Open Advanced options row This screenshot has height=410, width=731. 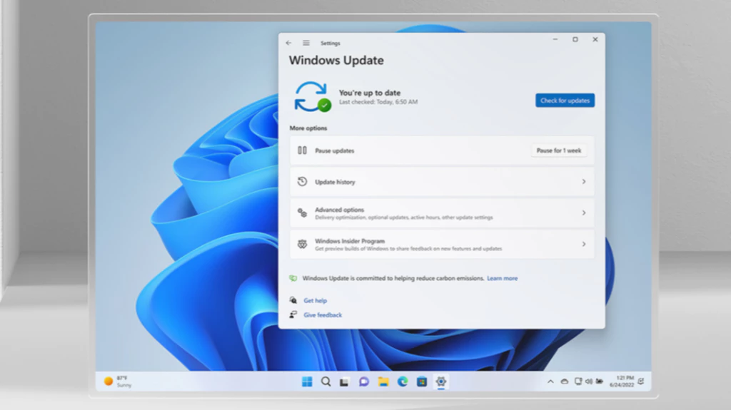(x=442, y=213)
